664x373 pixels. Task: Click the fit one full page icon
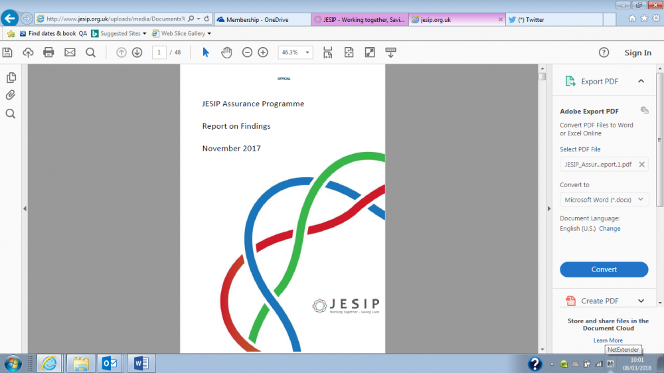click(x=349, y=52)
